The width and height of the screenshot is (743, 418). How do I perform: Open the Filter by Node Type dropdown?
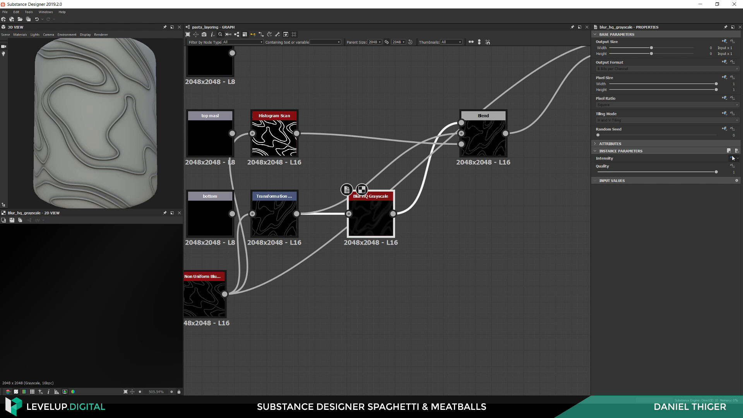pyautogui.click(x=242, y=42)
